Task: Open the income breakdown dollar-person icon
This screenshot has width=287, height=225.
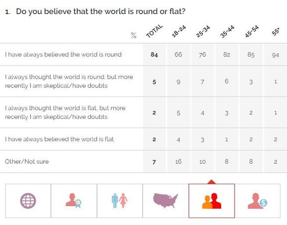Action: pos(257,200)
